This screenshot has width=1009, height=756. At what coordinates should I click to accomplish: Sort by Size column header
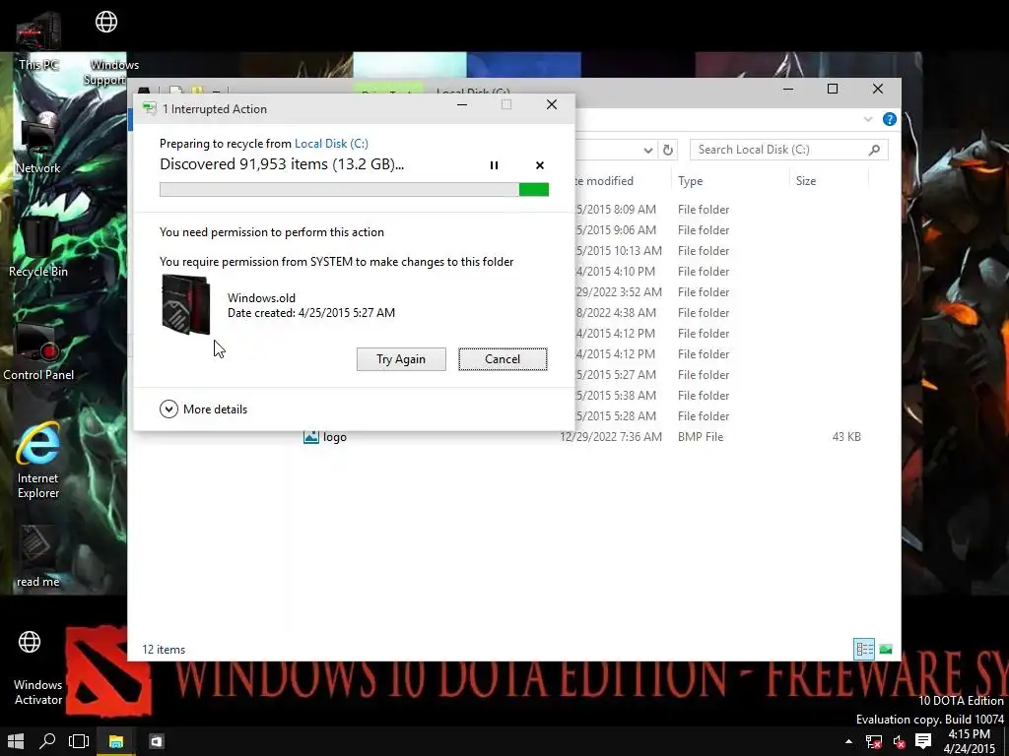click(x=806, y=181)
